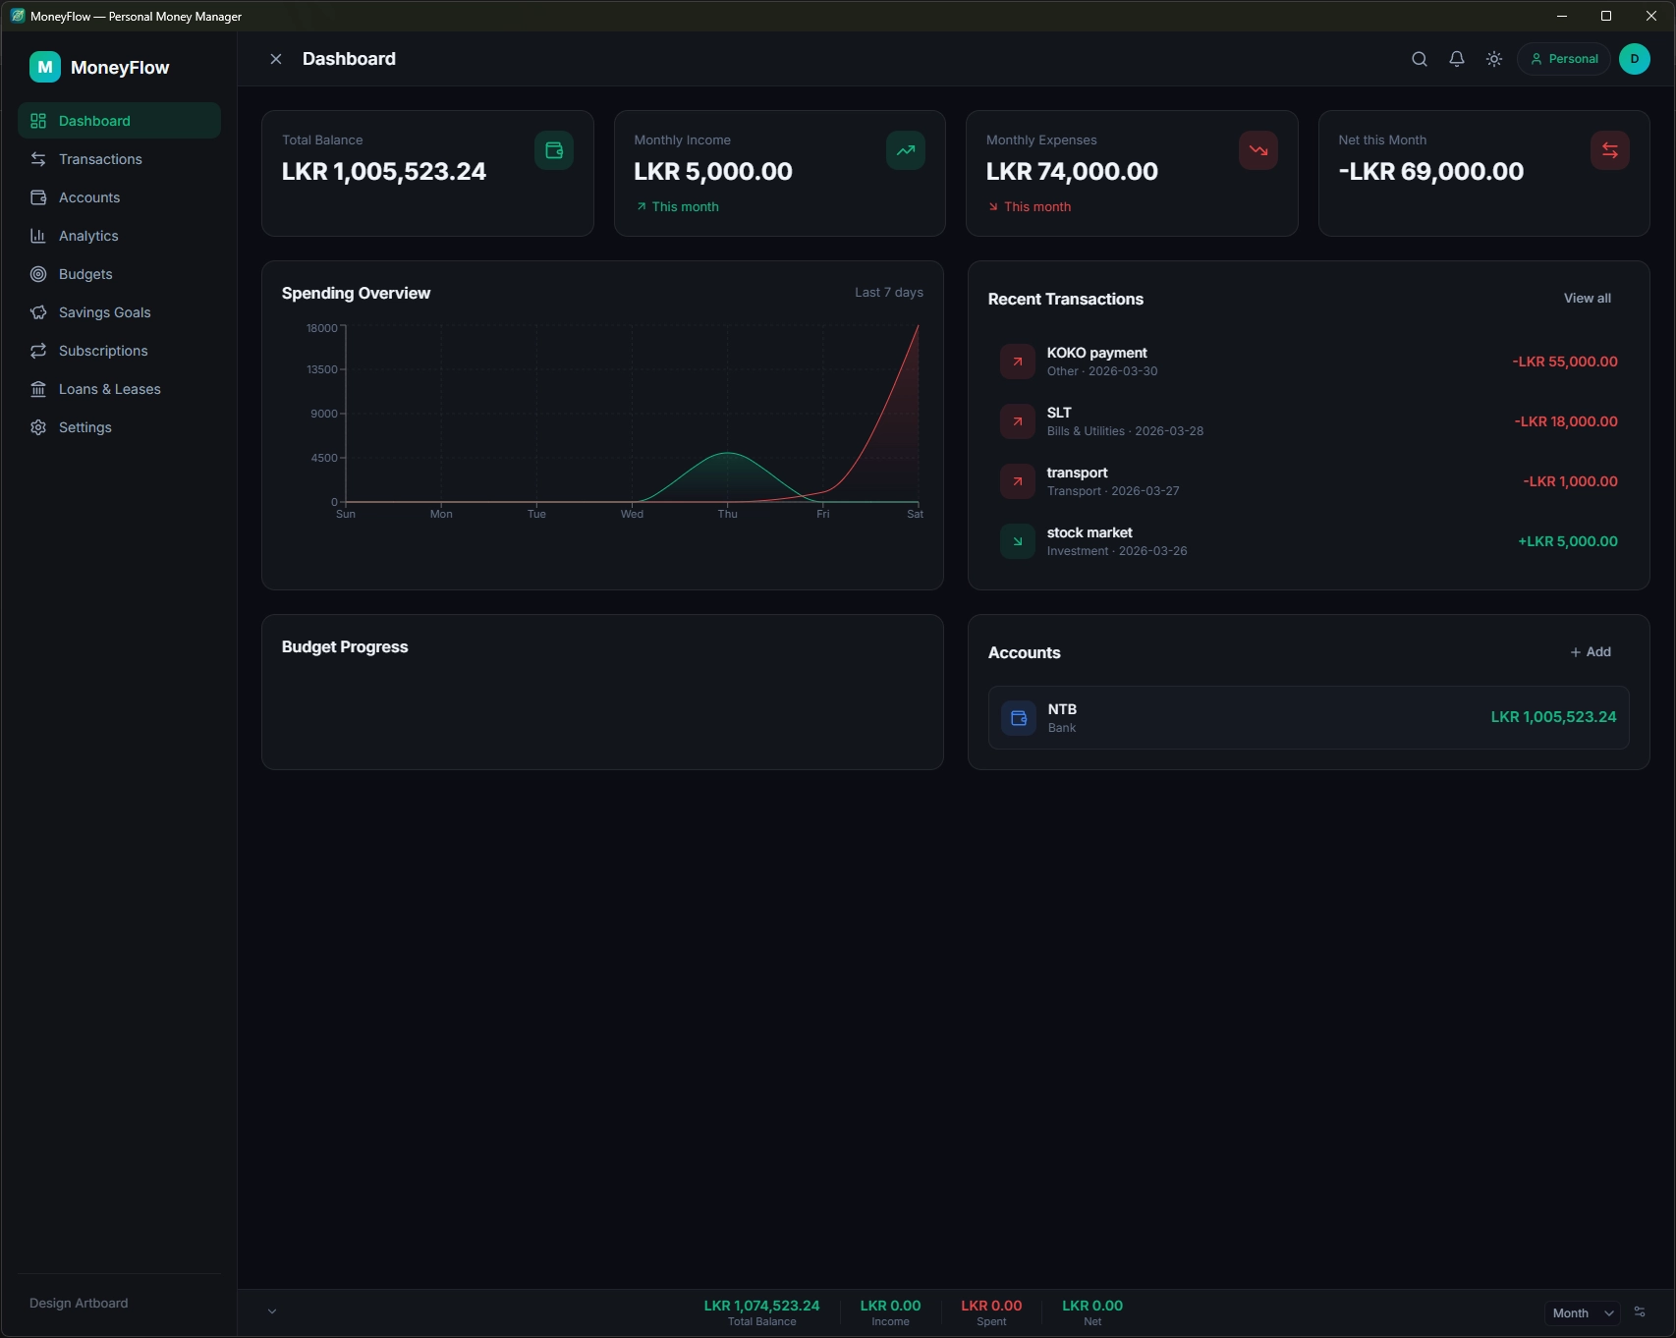Add a new account with Add button
Viewport: 1676px width, 1338px height.
1590,651
